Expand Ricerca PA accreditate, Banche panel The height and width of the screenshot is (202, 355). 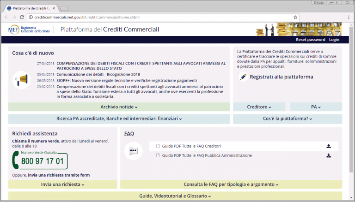pyautogui.click(x=119, y=119)
